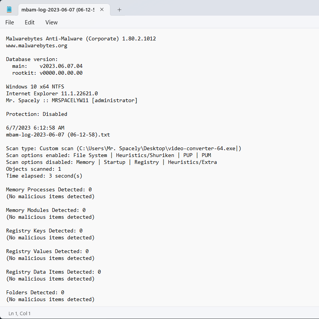
Task: Open the Edit menu
Action: 29,22
